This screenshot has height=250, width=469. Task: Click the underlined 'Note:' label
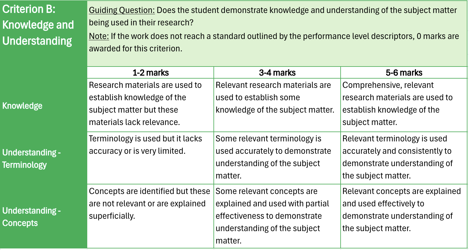click(99, 36)
